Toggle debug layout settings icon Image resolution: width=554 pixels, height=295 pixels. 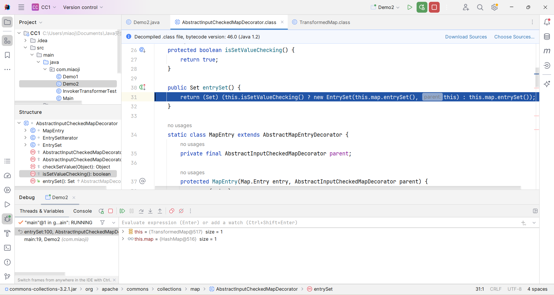coord(535,211)
